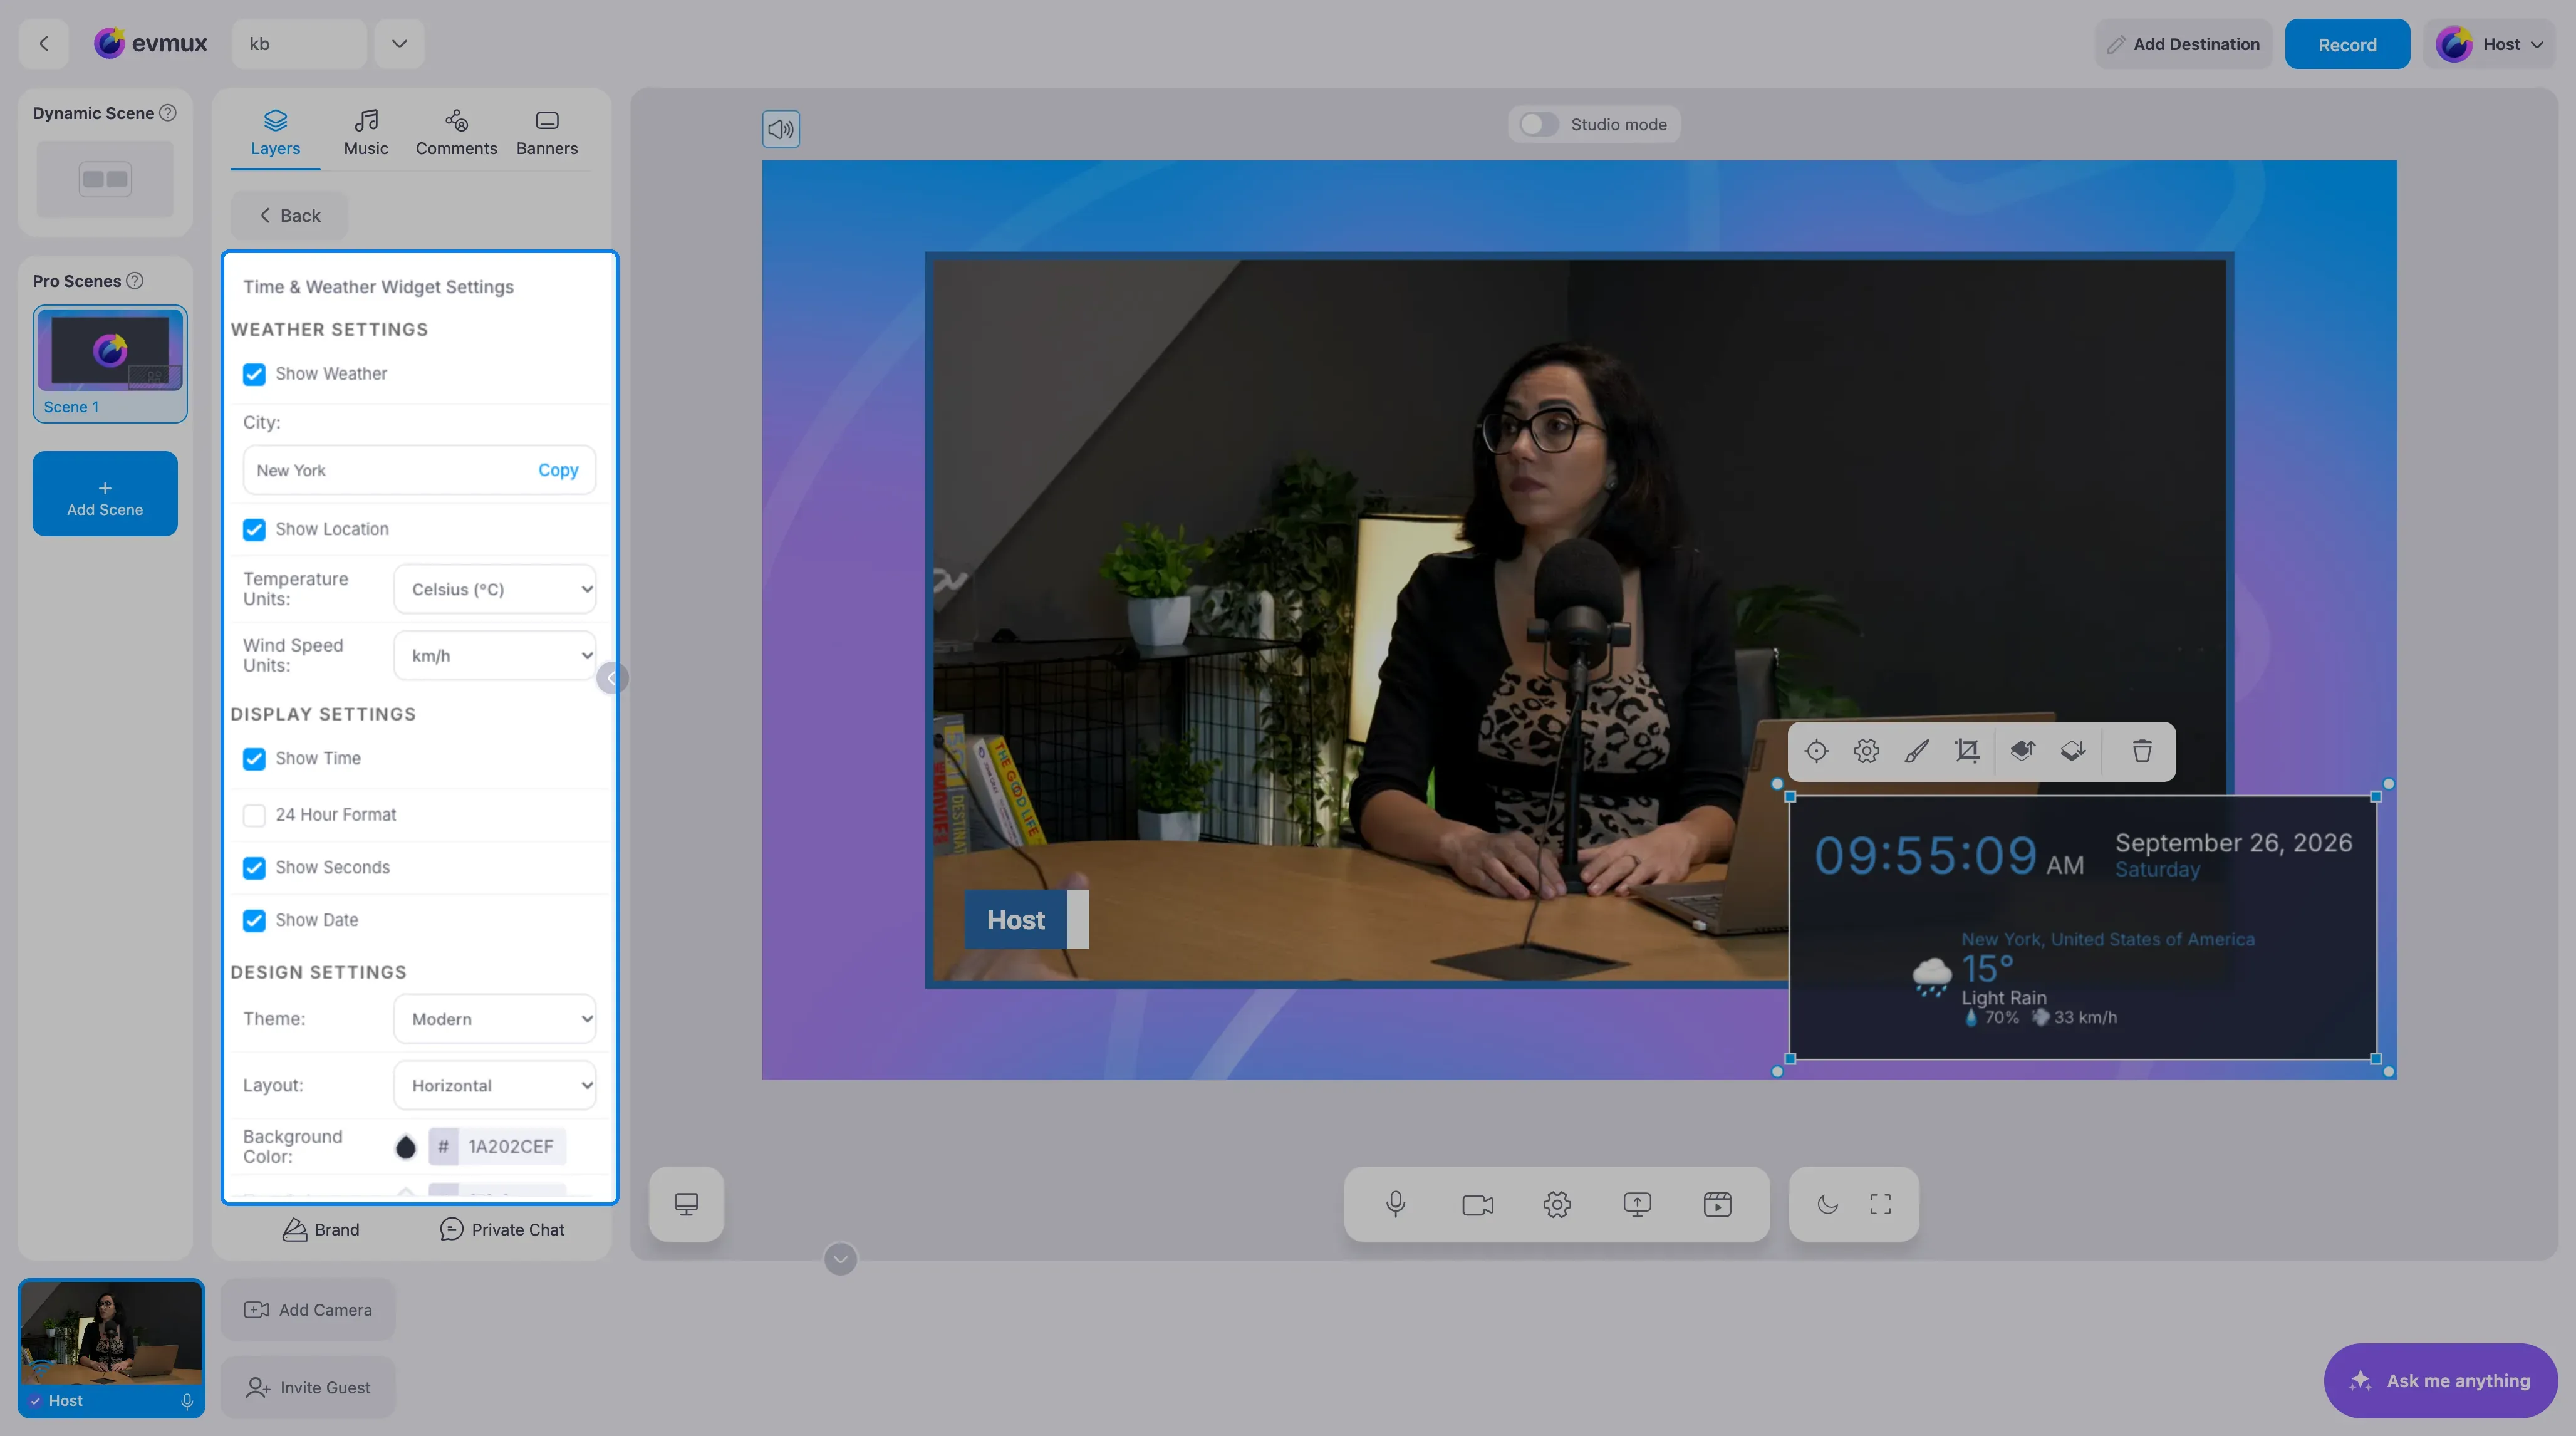2576x1436 pixels.
Task: Switch to dark mode moon icon
Action: click(1827, 1204)
